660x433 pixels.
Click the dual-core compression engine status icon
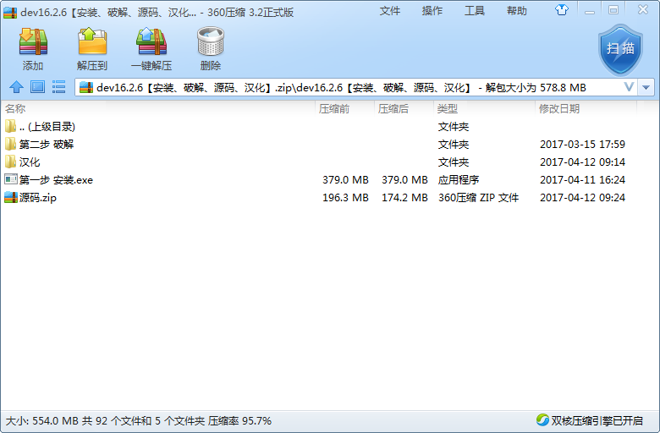coord(542,419)
